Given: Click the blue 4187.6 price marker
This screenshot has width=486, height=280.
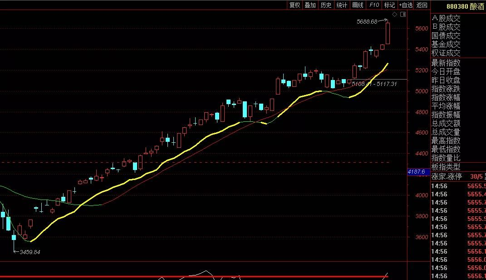Looking at the screenshot, I should (x=418, y=172).
